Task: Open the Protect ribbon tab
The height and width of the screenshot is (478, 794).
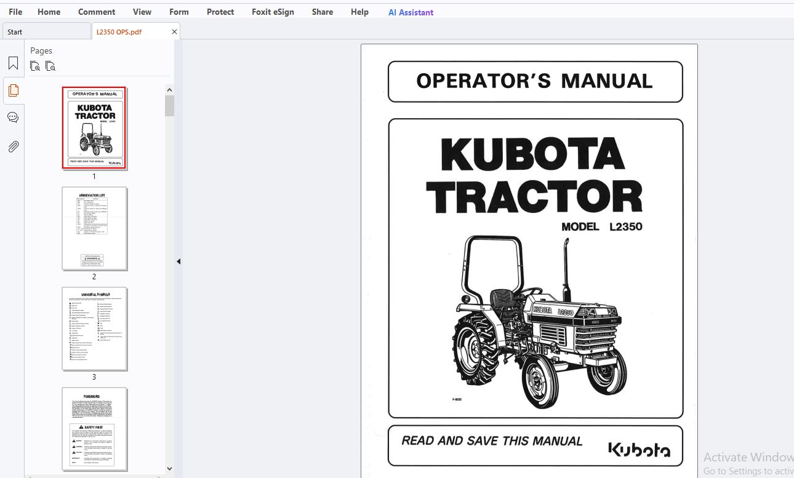Action: [220, 12]
